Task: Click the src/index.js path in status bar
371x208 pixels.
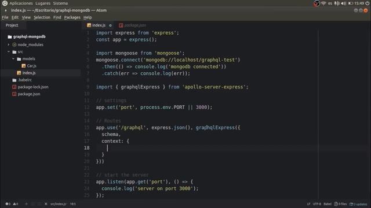Action: (x=58, y=204)
